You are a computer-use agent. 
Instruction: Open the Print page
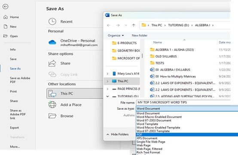click(x=13, y=91)
